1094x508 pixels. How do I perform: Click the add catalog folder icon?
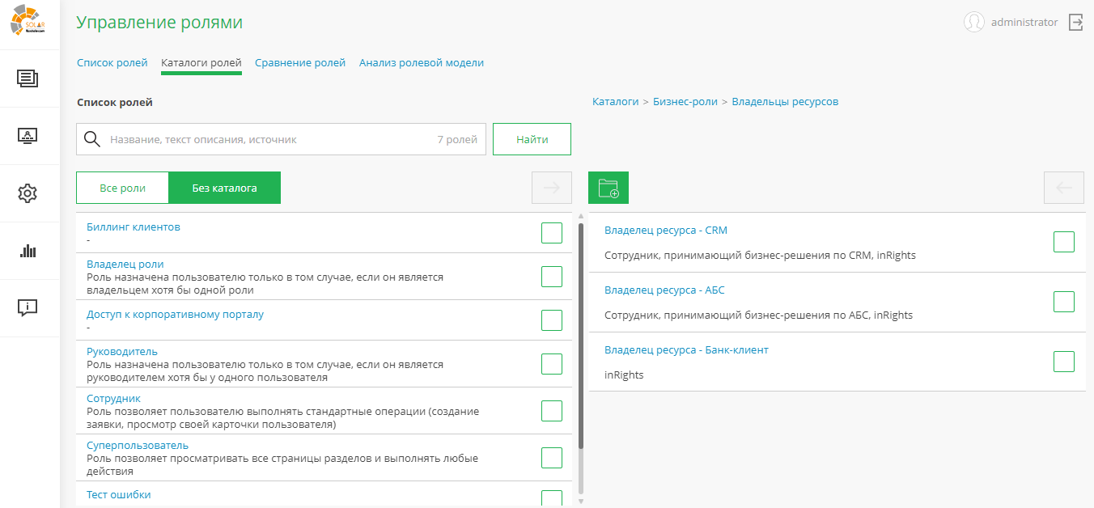click(x=608, y=188)
